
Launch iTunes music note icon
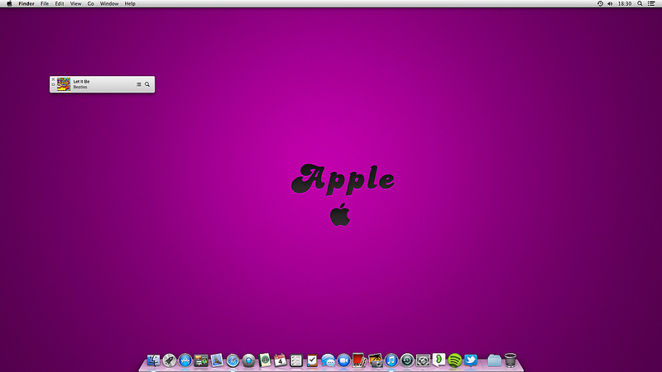coord(391,360)
